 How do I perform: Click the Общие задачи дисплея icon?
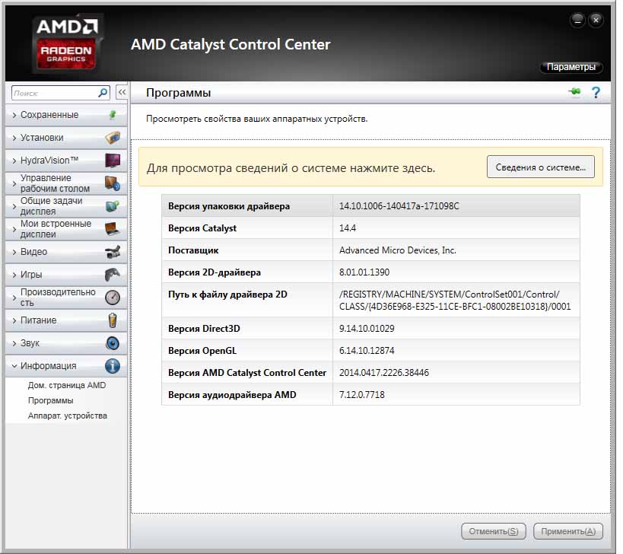point(113,206)
